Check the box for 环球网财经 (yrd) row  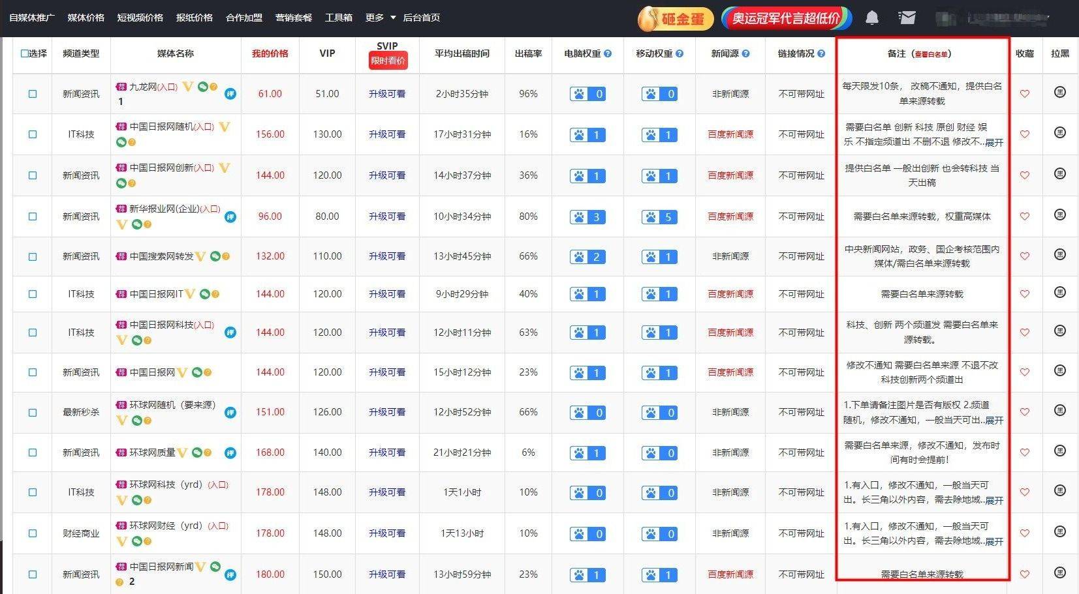tap(33, 533)
